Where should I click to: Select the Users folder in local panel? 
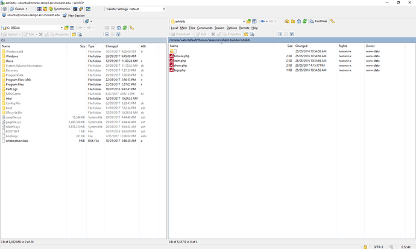[9, 61]
